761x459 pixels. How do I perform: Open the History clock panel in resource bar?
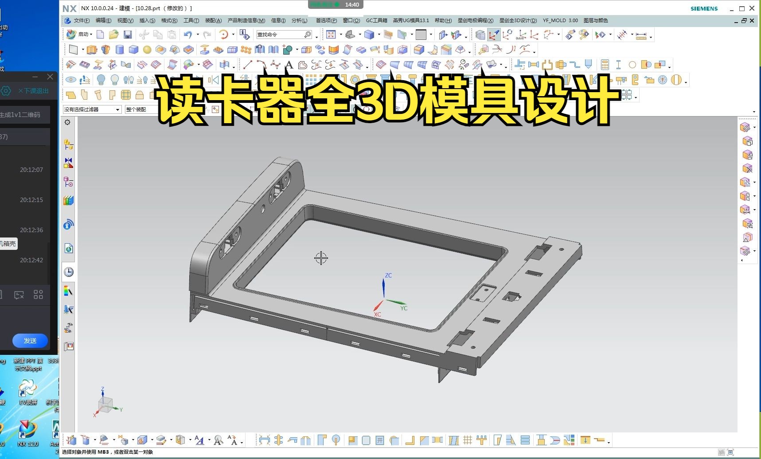point(68,272)
